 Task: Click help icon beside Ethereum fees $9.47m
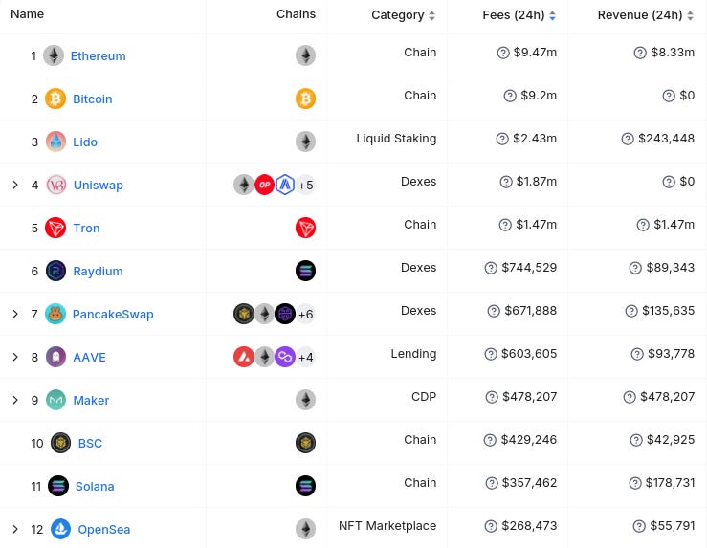[503, 53]
